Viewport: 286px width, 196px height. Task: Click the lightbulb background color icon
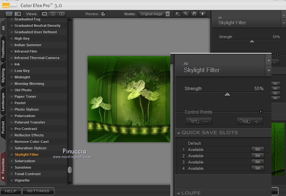point(203,14)
